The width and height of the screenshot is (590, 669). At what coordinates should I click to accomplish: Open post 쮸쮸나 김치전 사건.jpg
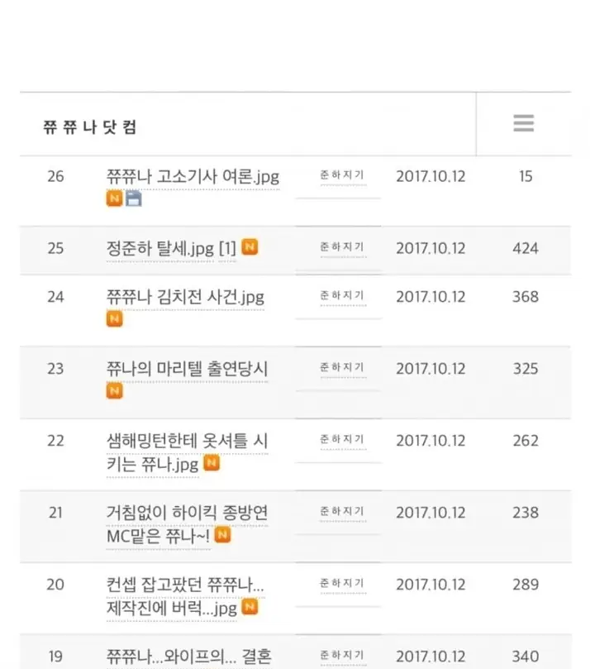point(185,297)
